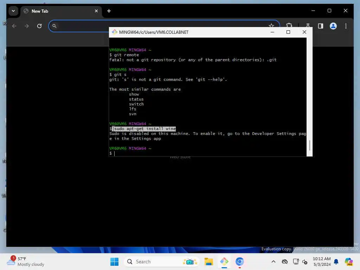This screenshot has height=270, width=360.
Task: Open the muted volume tray icon
Action: pyautogui.click(x=305, y=262)
